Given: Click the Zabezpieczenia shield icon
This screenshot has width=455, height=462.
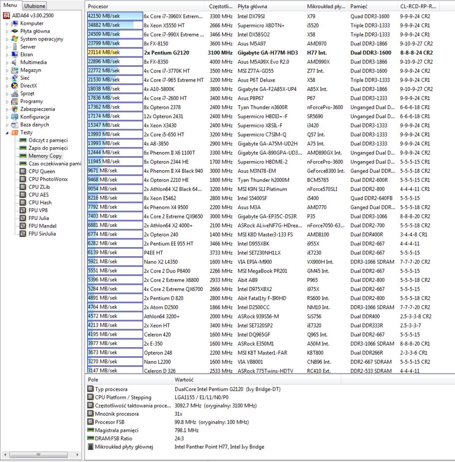Looking at the screenshot, I should tap(14, 109).
